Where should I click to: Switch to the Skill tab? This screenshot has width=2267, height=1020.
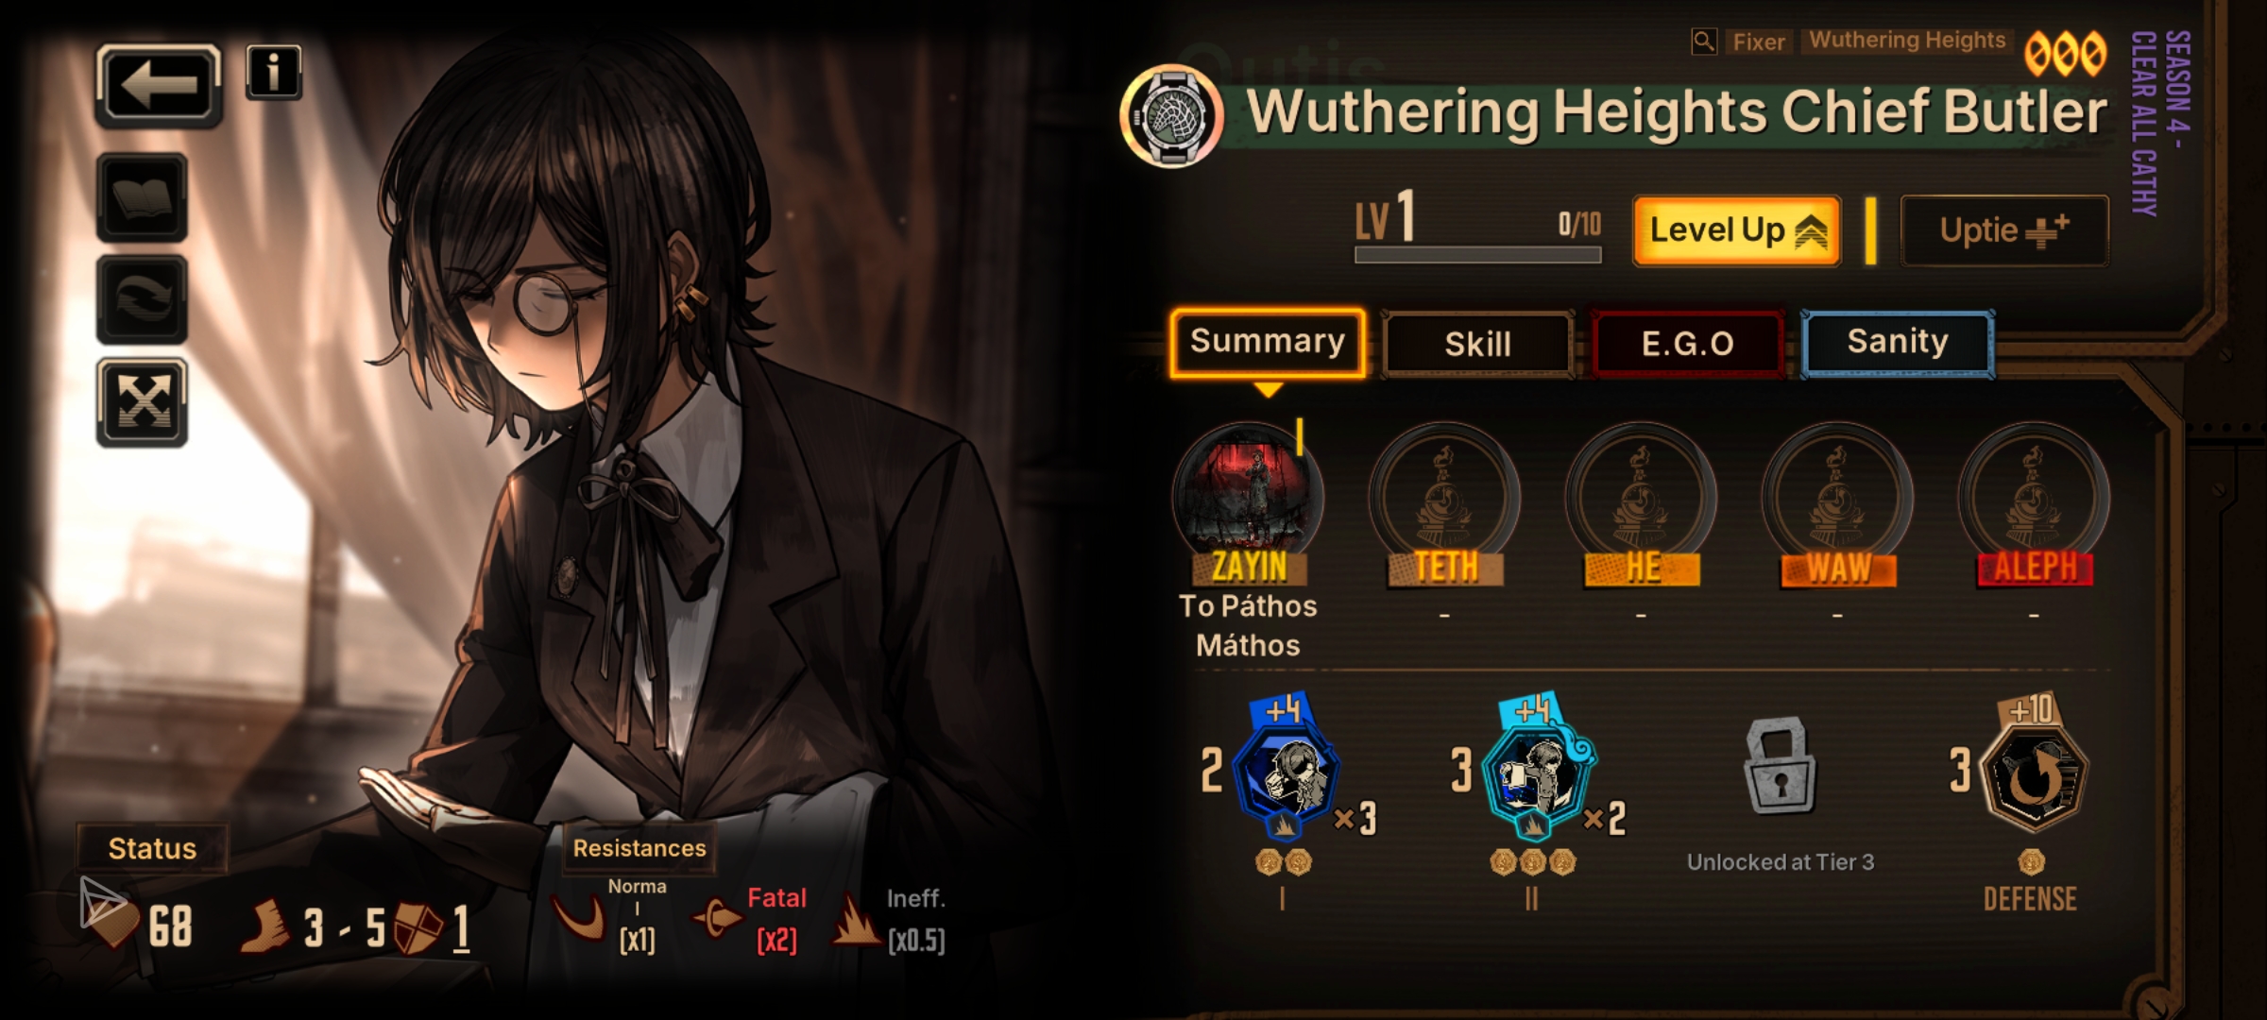1477,344
